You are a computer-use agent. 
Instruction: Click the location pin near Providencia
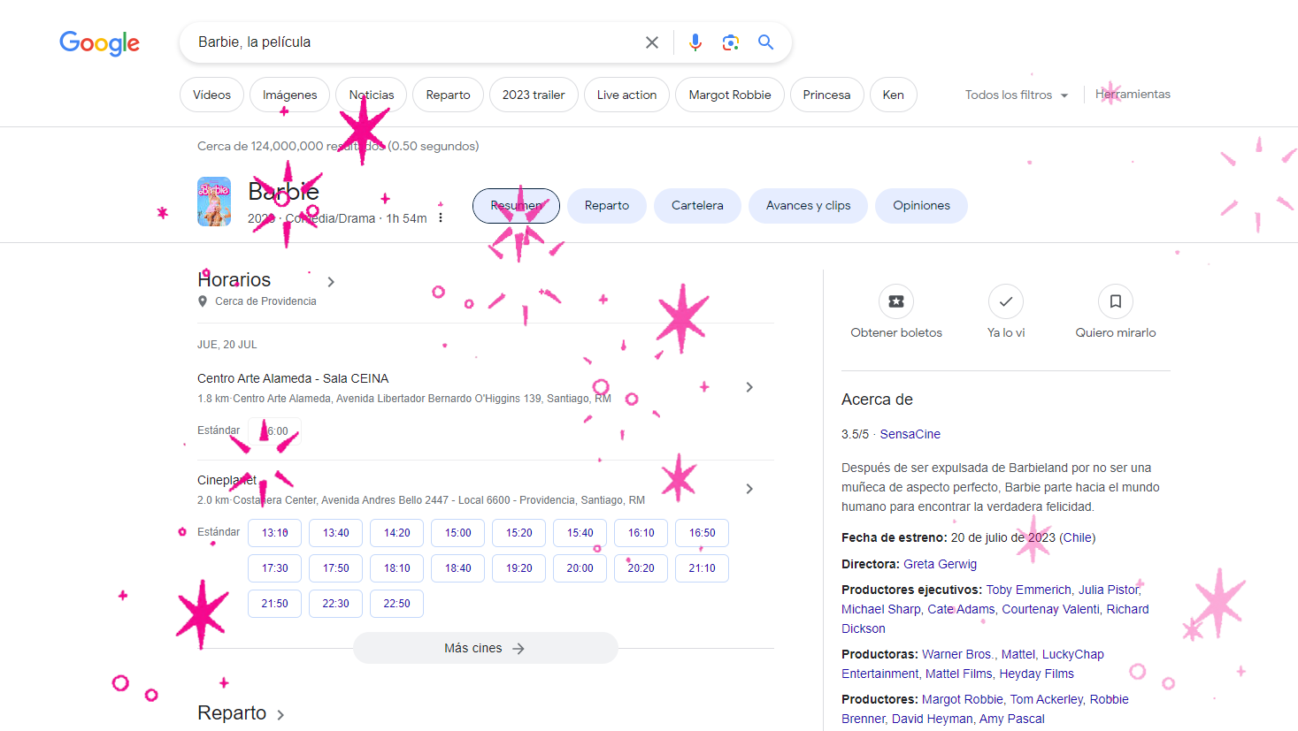coord(203,301)
